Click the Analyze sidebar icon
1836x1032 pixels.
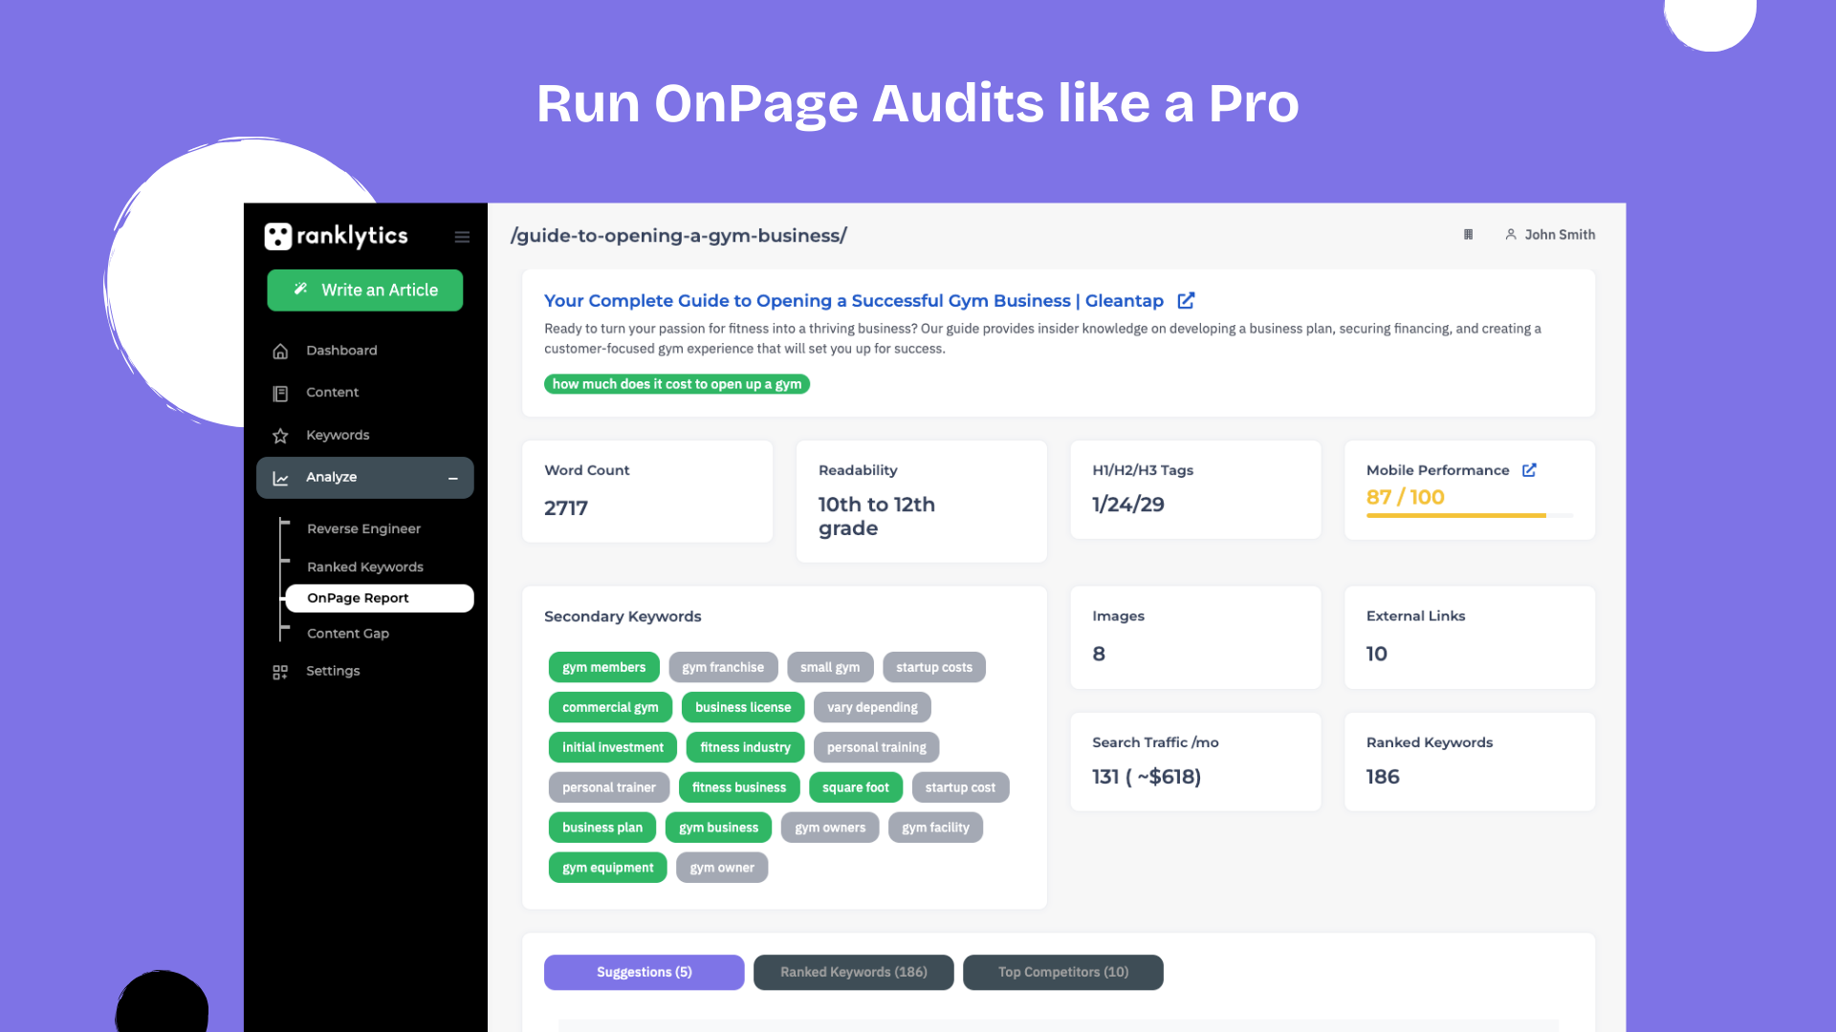pyautogui.click(x=282, y=476)
